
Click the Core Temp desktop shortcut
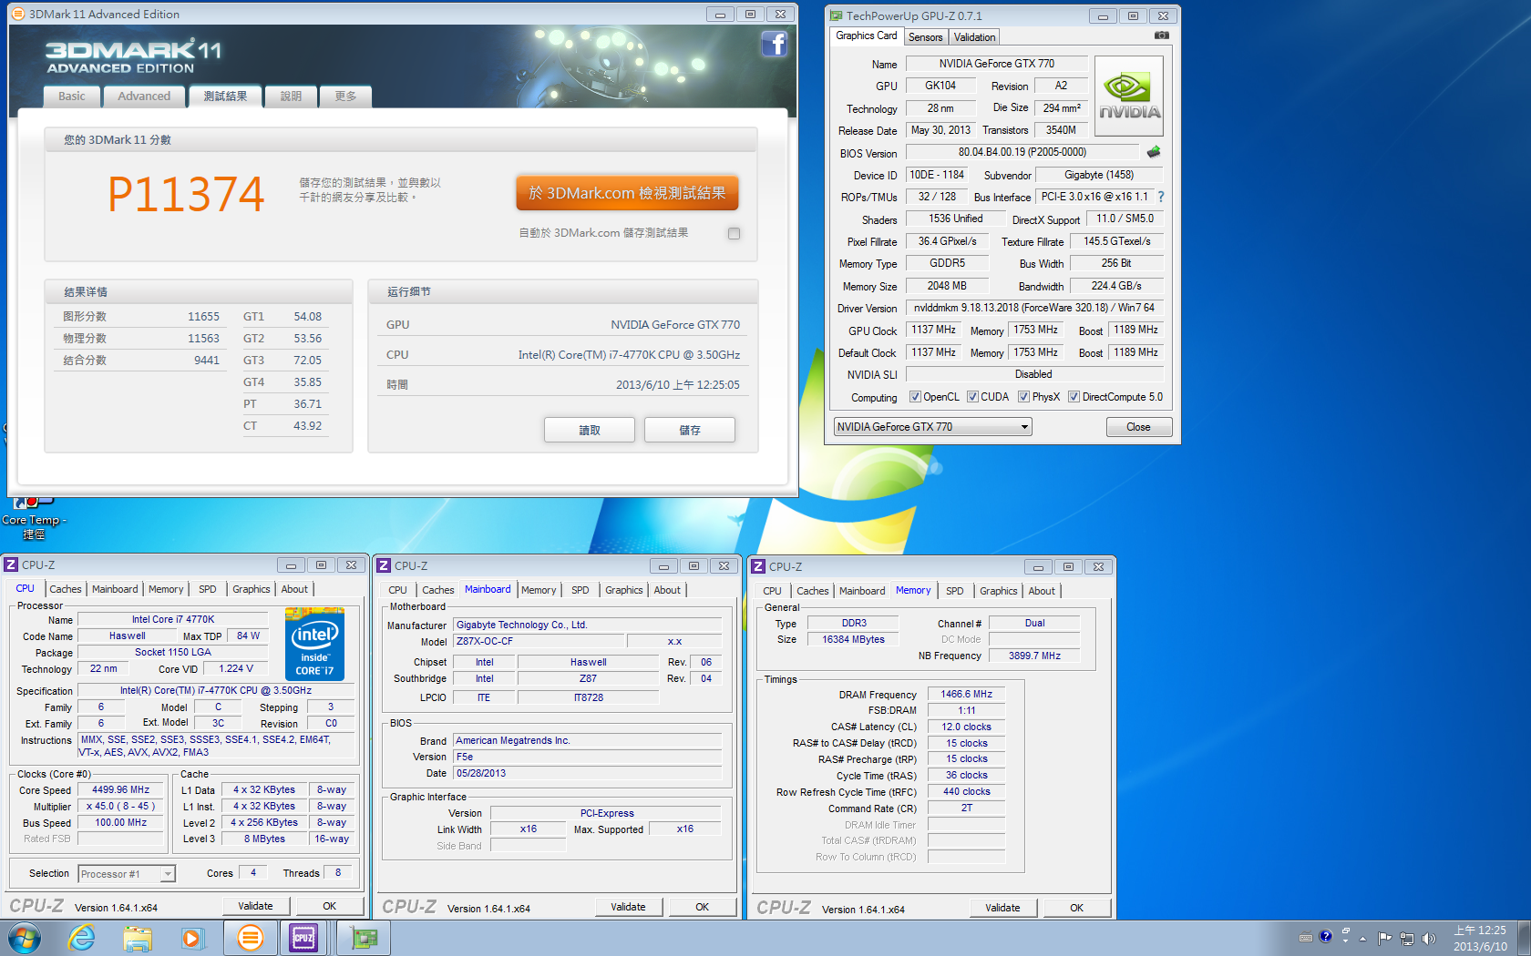pyautogui.click(x=34, y=516)
